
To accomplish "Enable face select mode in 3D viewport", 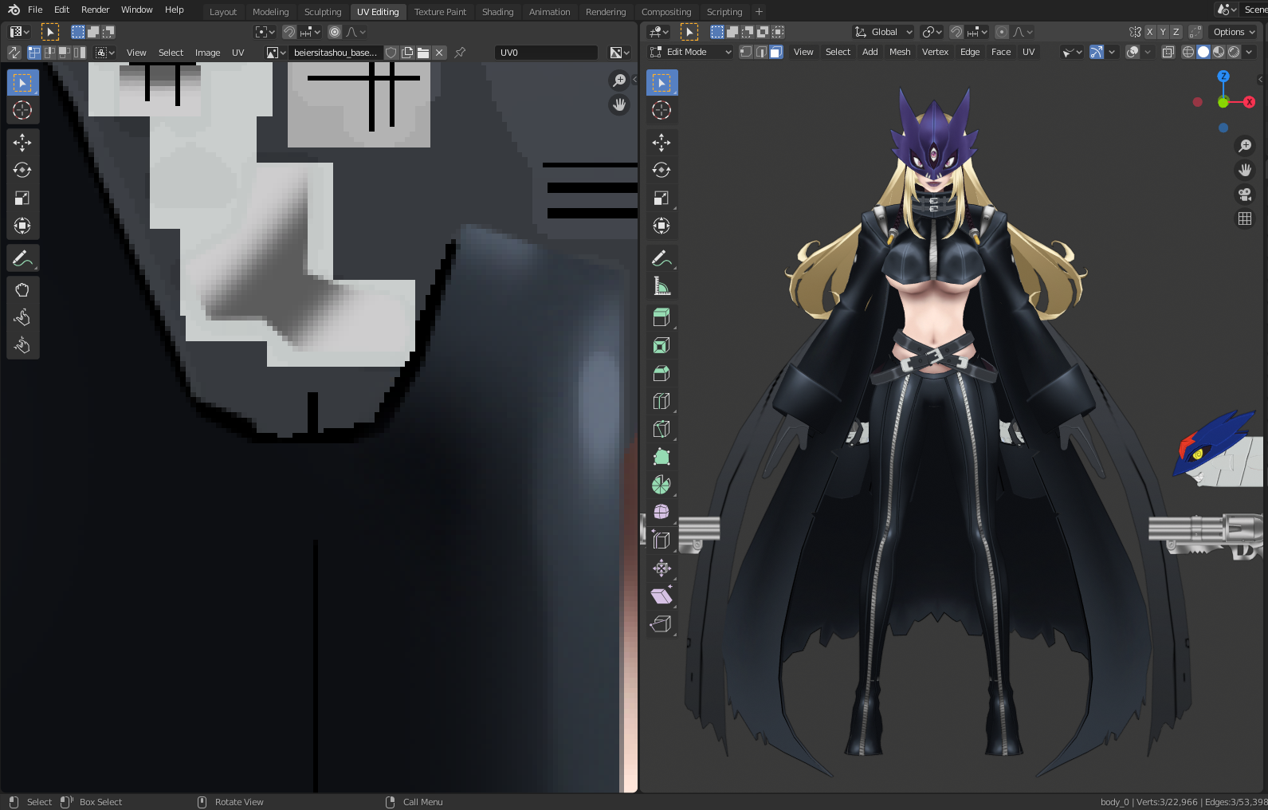I will 776,52.
